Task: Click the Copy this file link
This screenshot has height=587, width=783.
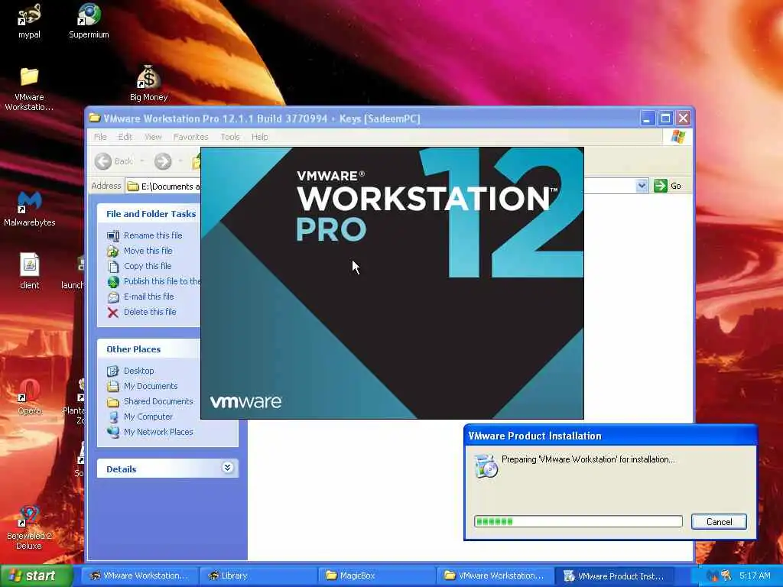Action: click(x=148, y=266)
